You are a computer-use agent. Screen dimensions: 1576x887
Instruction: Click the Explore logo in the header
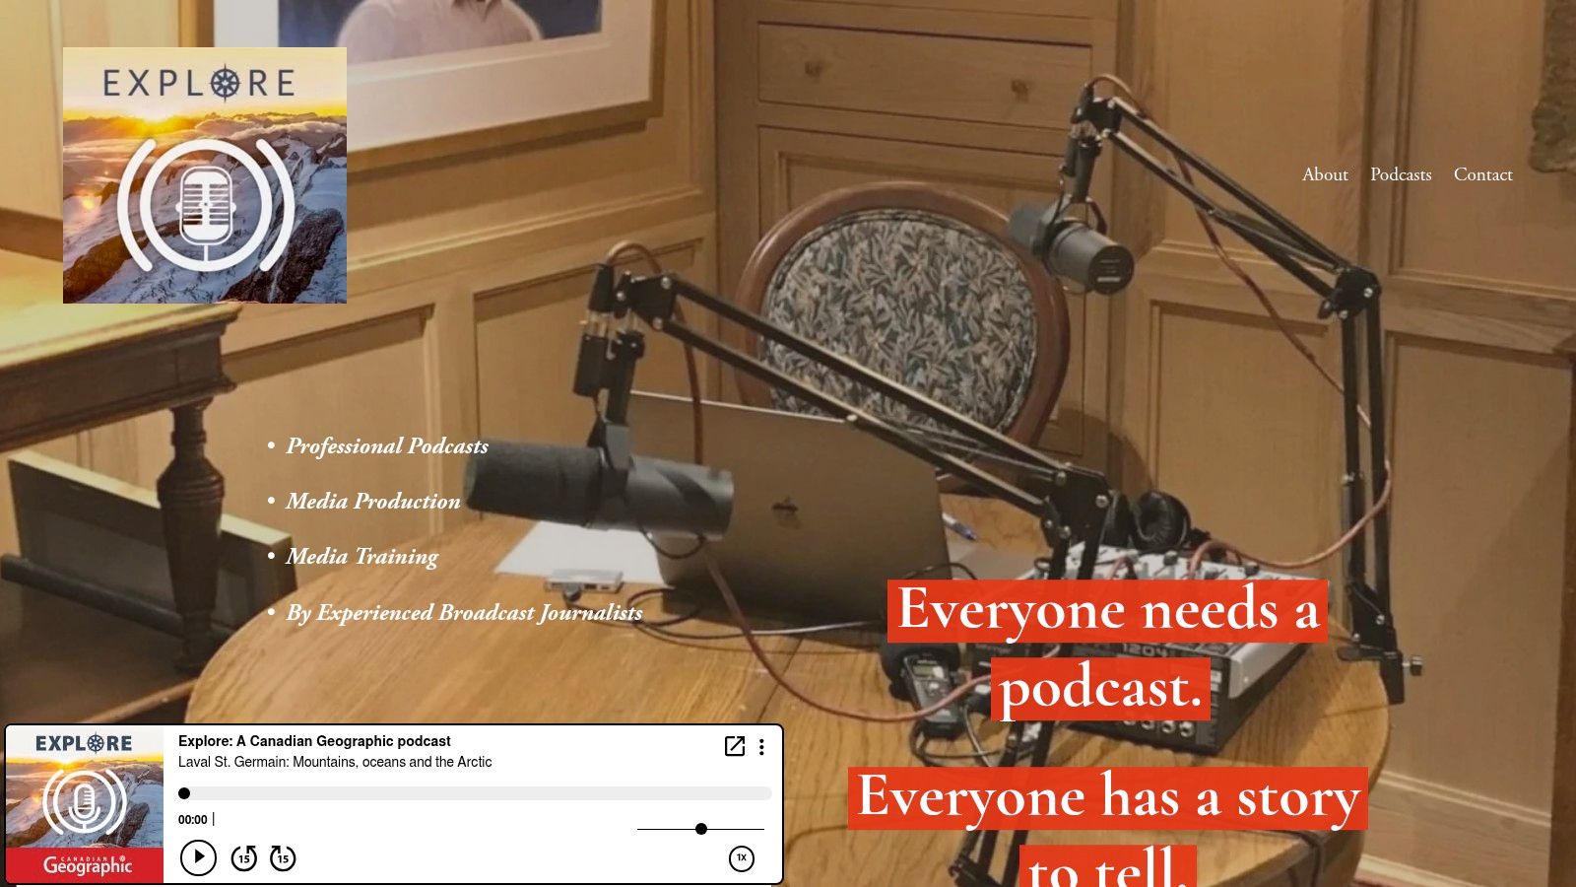coord(205,175)
